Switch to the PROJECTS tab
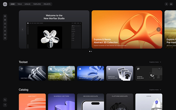This screenshot has width=176, height=110. coord(47,4)
